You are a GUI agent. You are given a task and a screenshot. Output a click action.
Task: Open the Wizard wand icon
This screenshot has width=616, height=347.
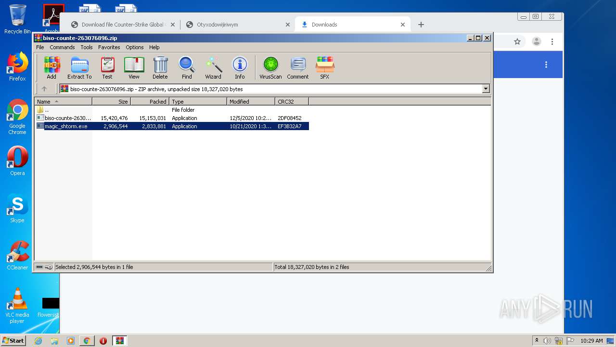click(213, 67)
